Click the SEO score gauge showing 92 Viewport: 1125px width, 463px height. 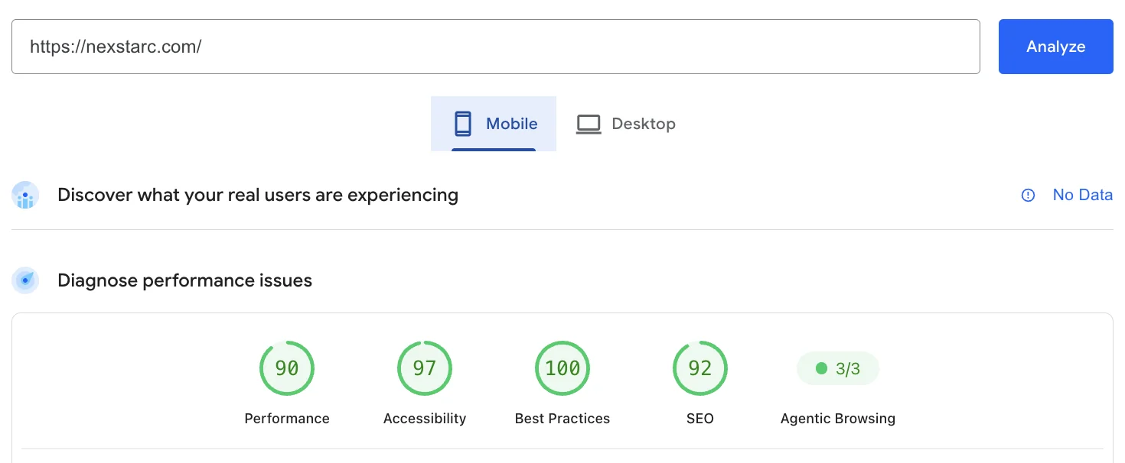click(x=700, y=368)
